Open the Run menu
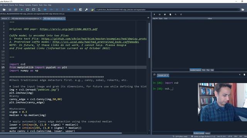 [x=17, y=5]
